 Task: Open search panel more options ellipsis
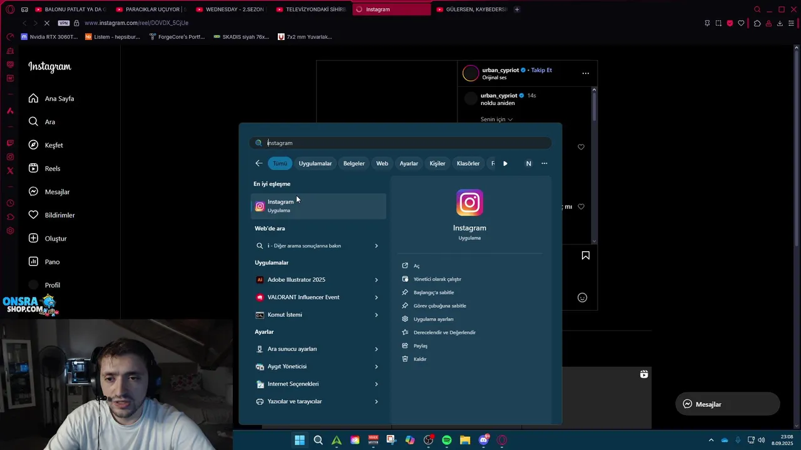click(x=544, y=163)
